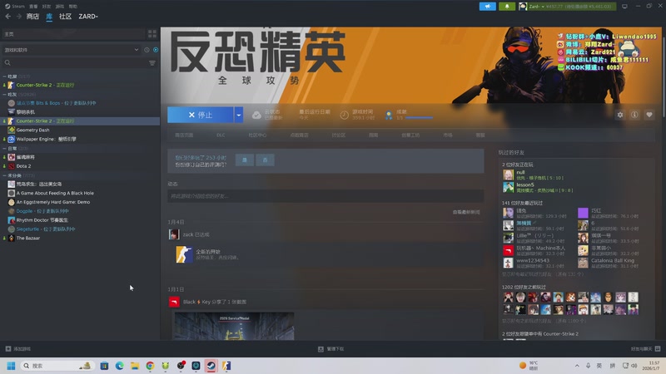The width and height of the screenshot is (666, 374).
Task: Open 管理下载 downloads manager
Action: tap(331, 348)
